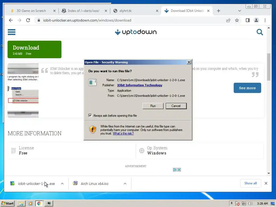Expand iobit-unlocker download options chevron
The image size is (276, 207).
62,184
